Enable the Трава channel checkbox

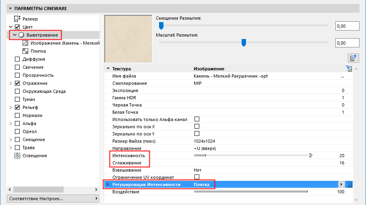click(x=17, y=148)
